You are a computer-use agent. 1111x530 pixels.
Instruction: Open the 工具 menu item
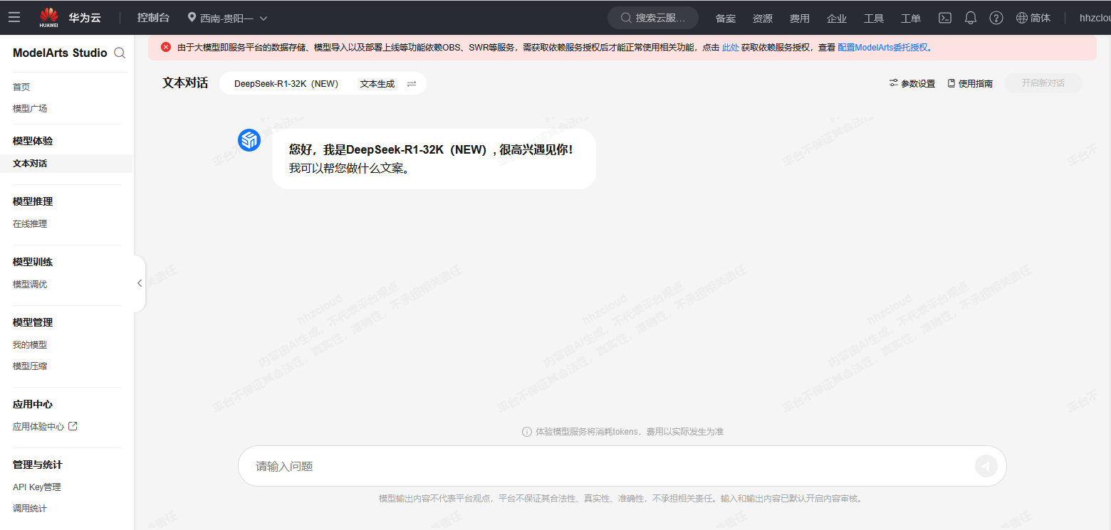point(874,18)
